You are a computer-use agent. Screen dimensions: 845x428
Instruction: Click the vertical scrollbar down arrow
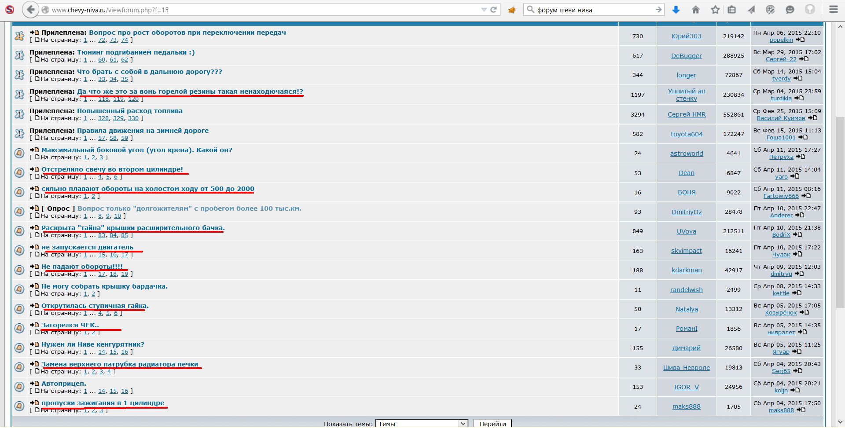coord(840,422)
